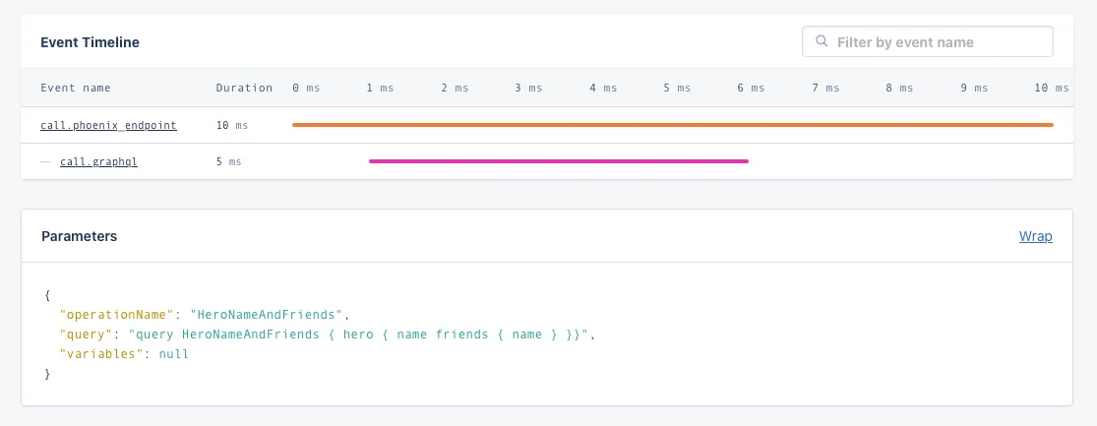The image size is (1097, 426).
Task: Click the 0 ms timeline axis label
Action: 306,89
